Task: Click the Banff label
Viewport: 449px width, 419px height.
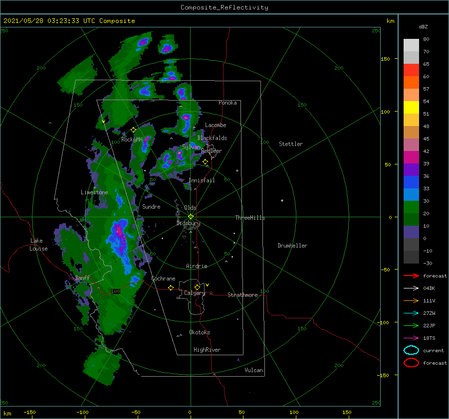Action: pos(82,278)
